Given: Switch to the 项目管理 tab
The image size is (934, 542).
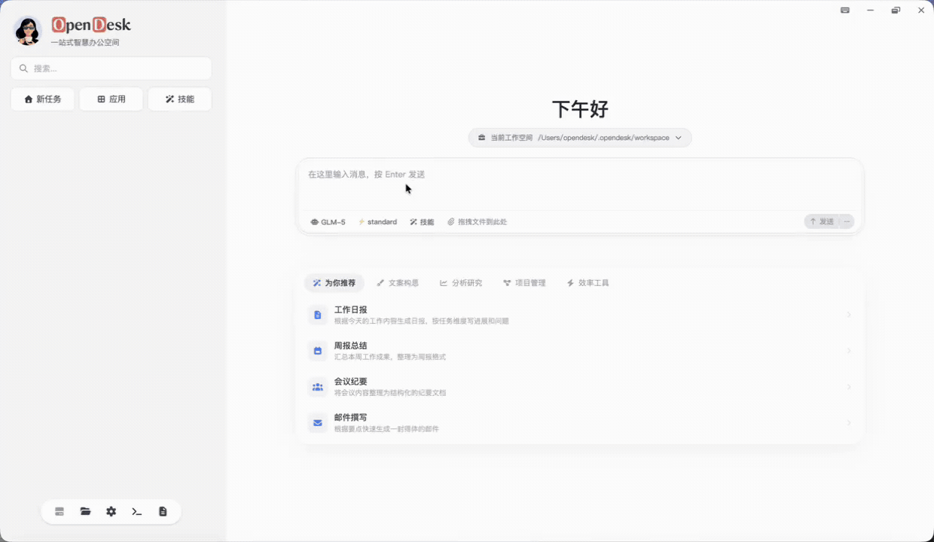Looking at the screenshot, I should point(524,283).
